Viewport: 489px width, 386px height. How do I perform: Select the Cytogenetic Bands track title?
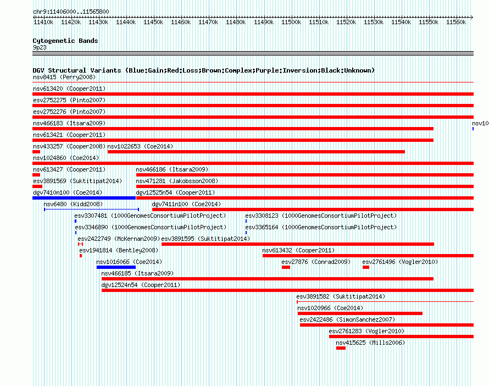tap(65, 41)
